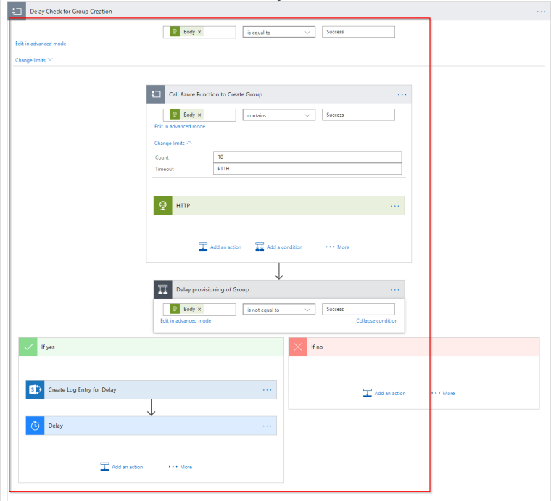
Task: Open ellipsis menu for Create Log Entry for Delay
Action: (x=267, y=390)
